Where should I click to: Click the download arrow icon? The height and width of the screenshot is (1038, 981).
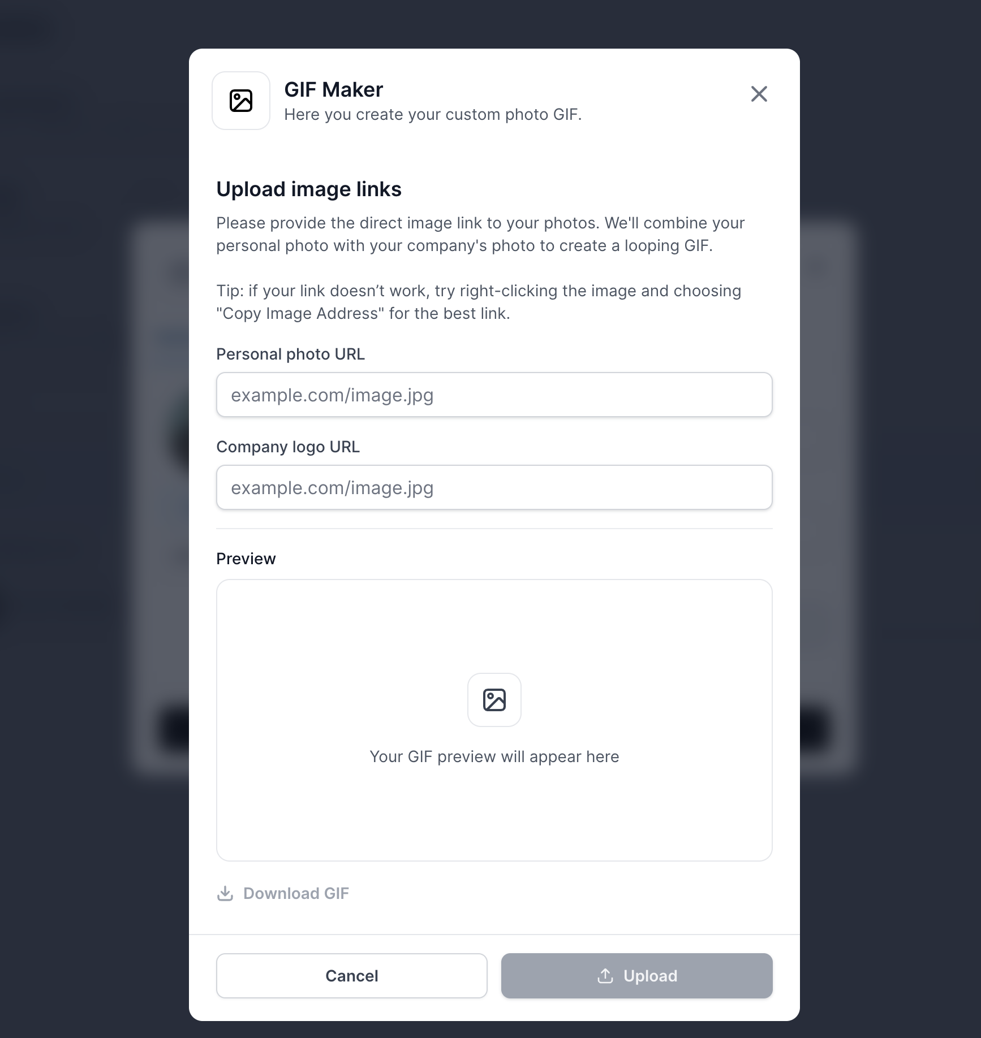coord(225,893)
